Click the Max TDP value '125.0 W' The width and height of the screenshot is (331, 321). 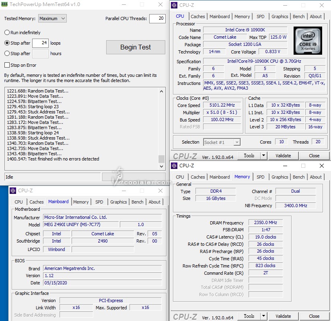[278, 37]
